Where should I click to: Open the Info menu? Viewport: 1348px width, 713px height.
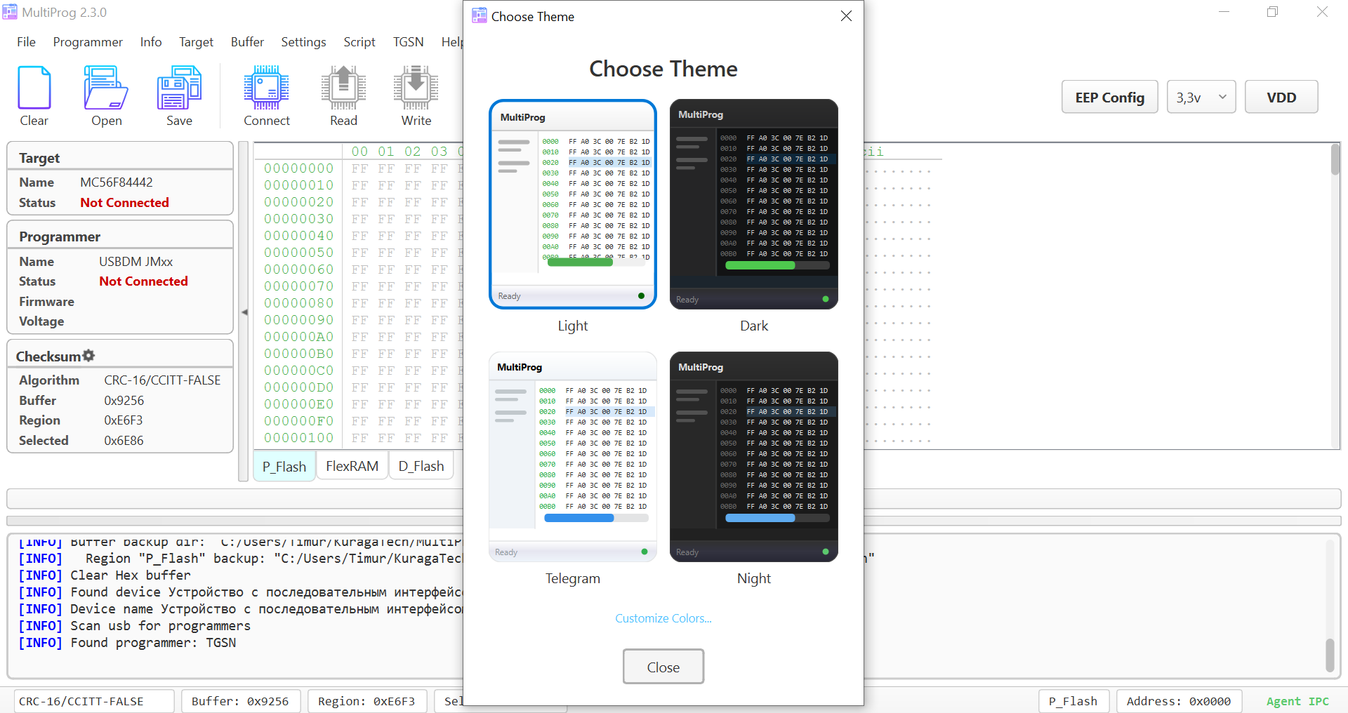coord(151,42)
